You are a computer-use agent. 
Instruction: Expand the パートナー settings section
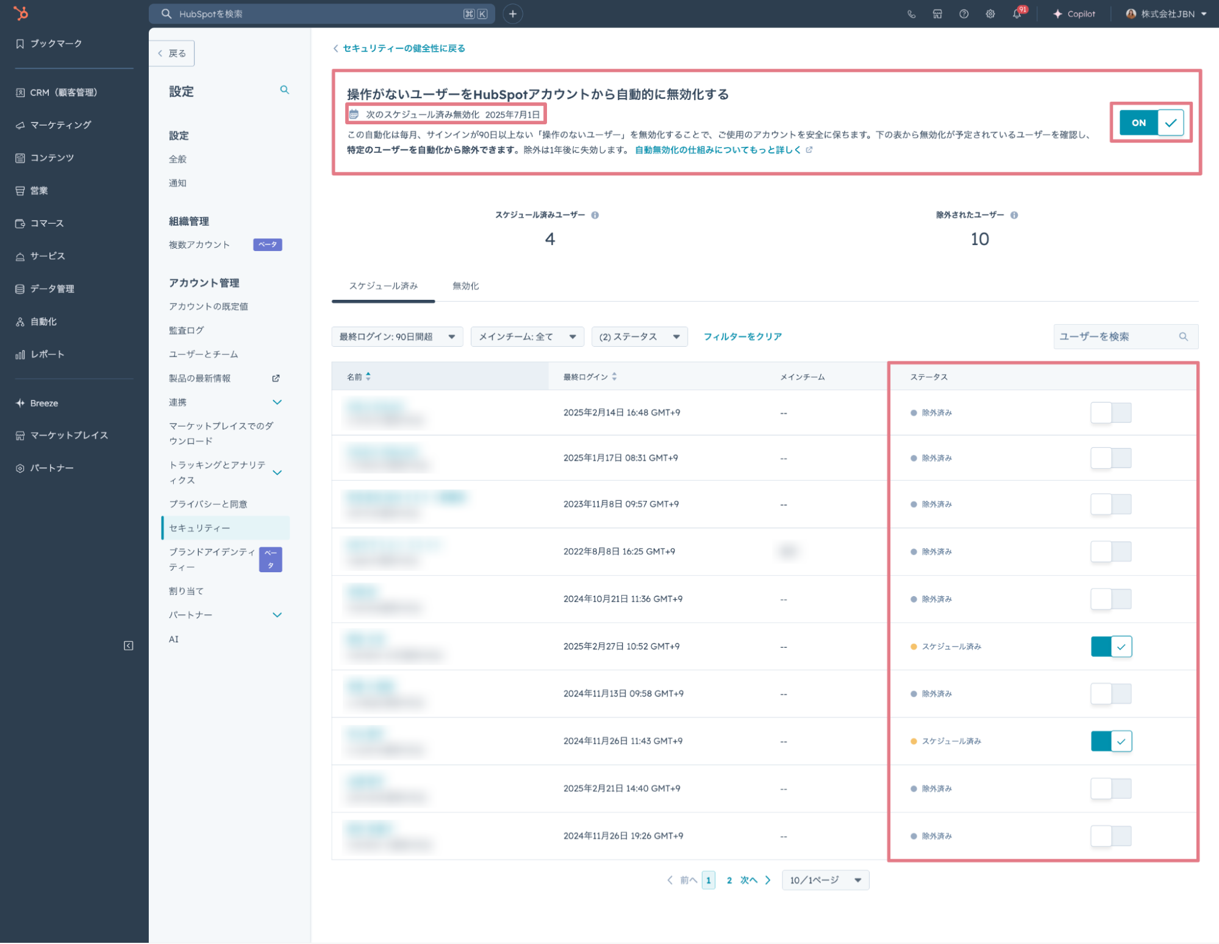(x=277, y=615)
